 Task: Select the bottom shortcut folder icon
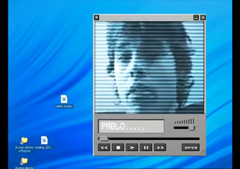pos(24,161)
